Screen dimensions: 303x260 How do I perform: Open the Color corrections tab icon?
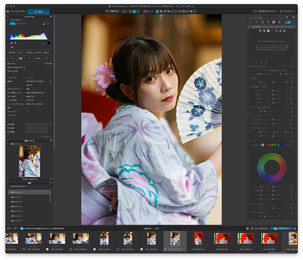[262, 22]
